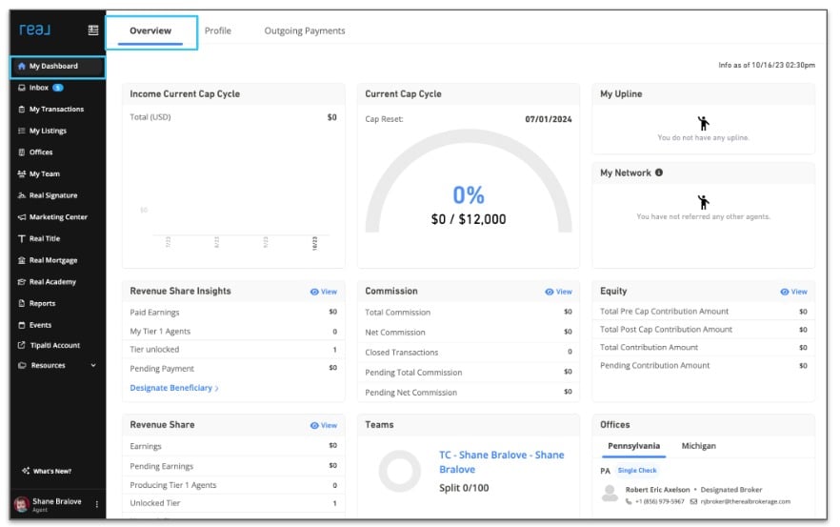View Revenue Share Insights details
The width and height of the screenshot is (840, 527).
pos(324,292)
